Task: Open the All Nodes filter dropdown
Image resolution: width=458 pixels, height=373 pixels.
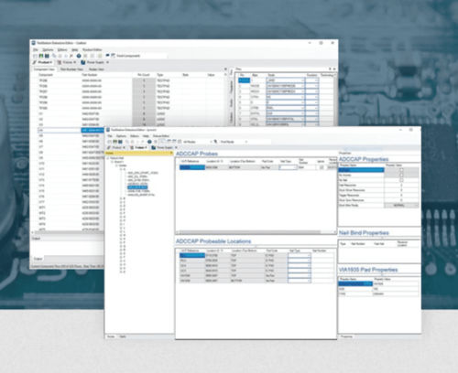Action: pos(211,142)
